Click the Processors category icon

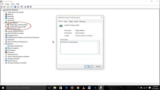[6, 52]
